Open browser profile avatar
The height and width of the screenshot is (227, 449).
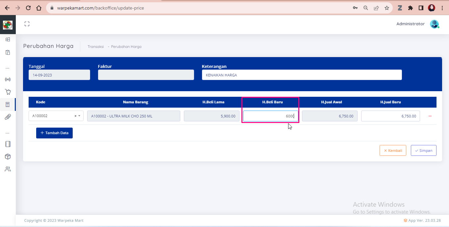point(432,8)
